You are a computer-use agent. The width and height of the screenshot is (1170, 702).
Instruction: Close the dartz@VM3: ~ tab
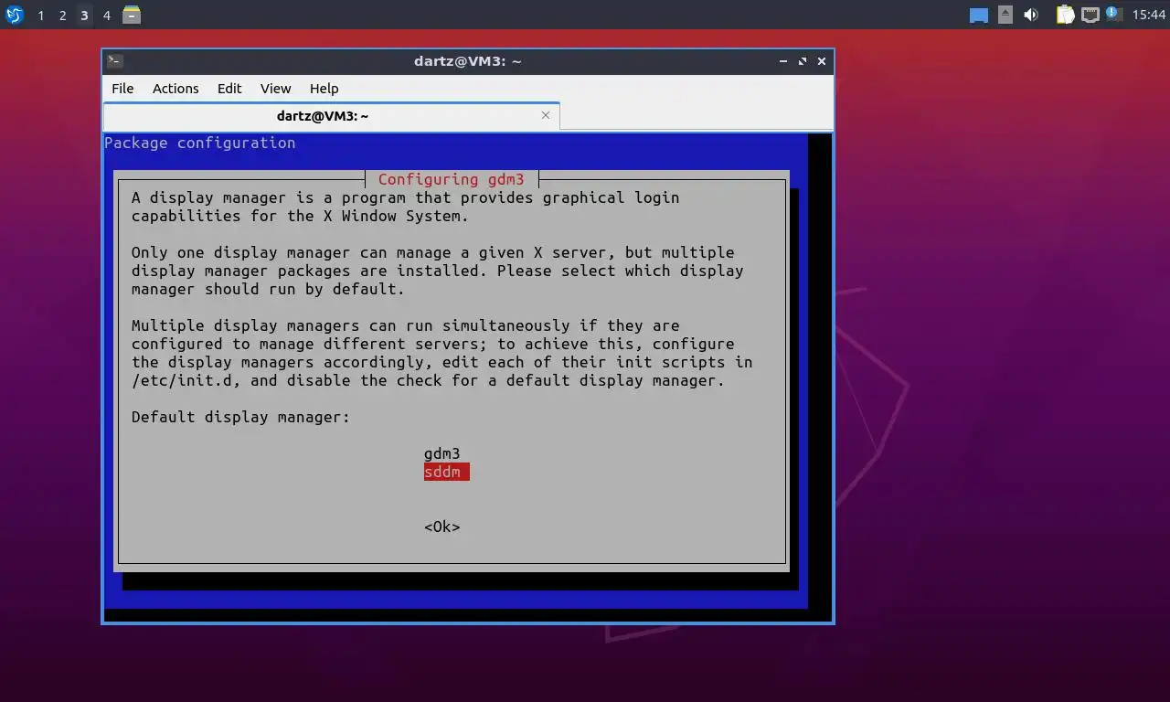point(546,115)
